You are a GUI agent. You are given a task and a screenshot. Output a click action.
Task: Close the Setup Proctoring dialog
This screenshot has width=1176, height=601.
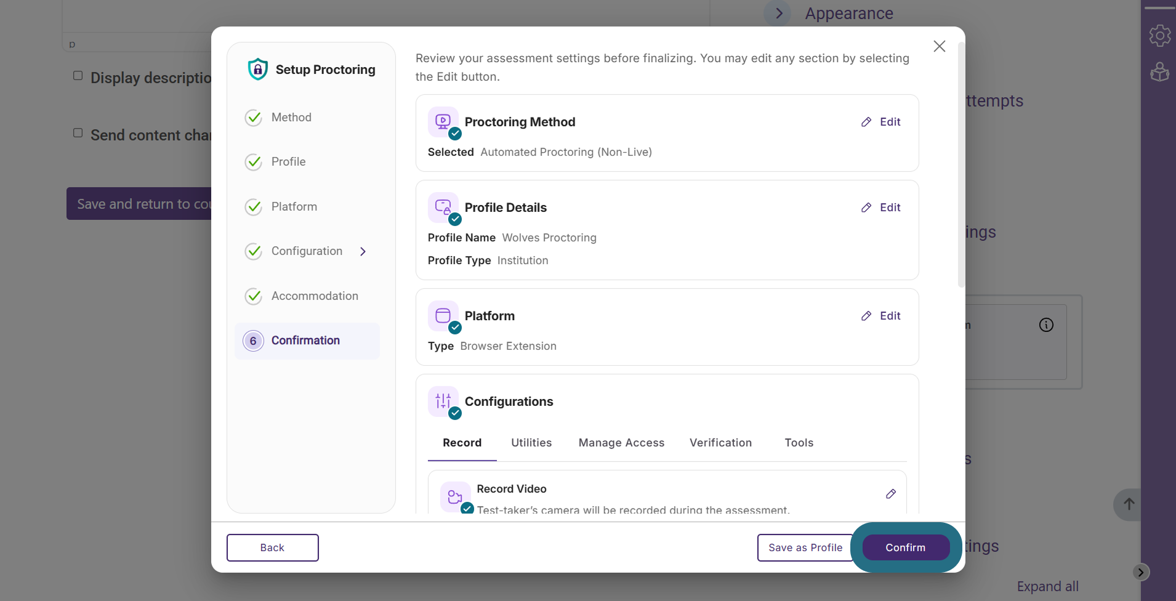click(x=940, y=46)
